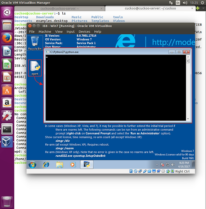
Task: Show hidden Windows tray icons arrow
Action: (157, 165)
